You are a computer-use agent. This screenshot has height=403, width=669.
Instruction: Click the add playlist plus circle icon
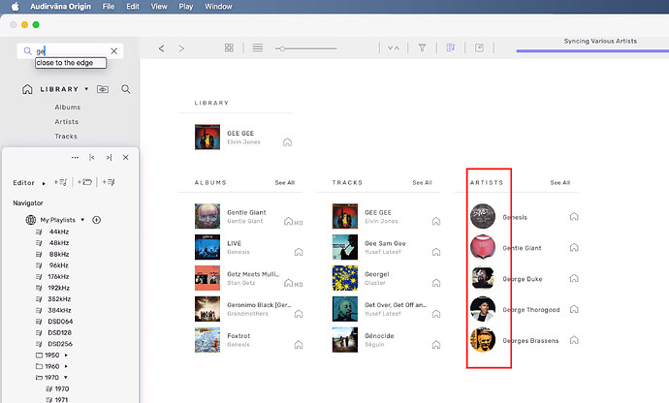(96, 220)
